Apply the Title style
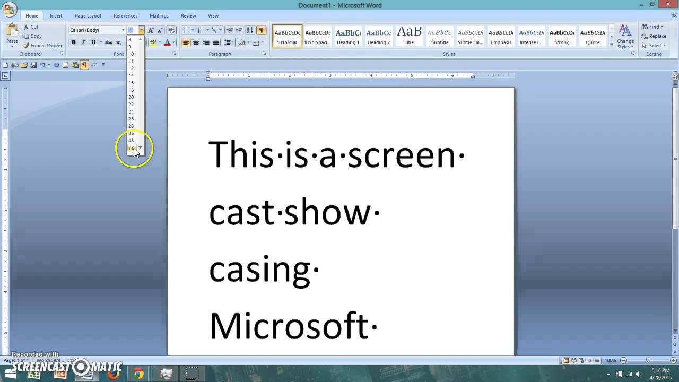The image size is (679, 382). click(409, 36)
